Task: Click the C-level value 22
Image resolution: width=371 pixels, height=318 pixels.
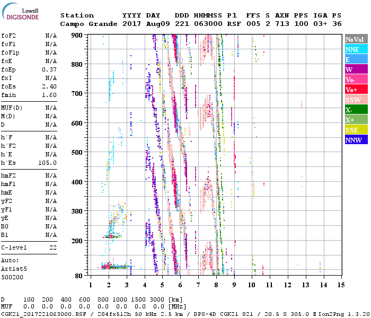Action: (x=52, y=248)
